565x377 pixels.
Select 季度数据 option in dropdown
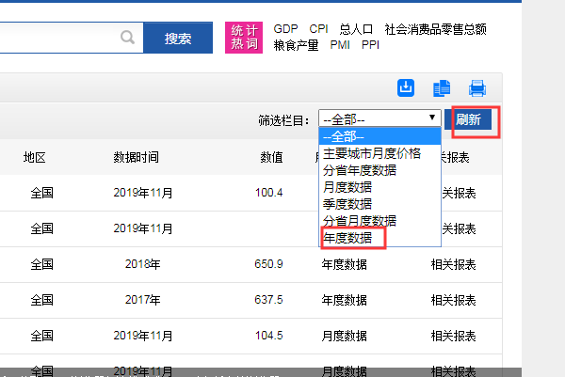(x=347, y=204)
